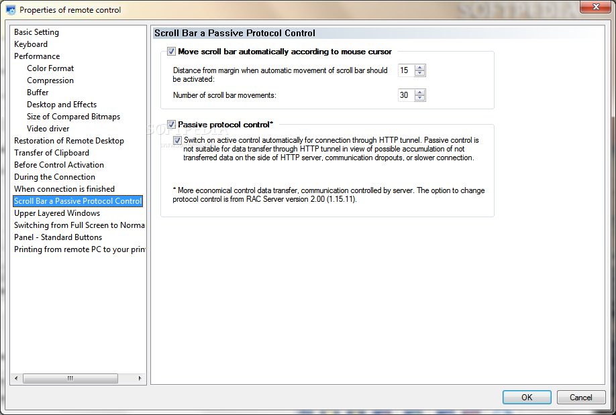The width and height of the screenshot is (616, 415).
Task: Select Restoration of Remote Desktop
Action: pyautogui.click(x=69, y=141)
